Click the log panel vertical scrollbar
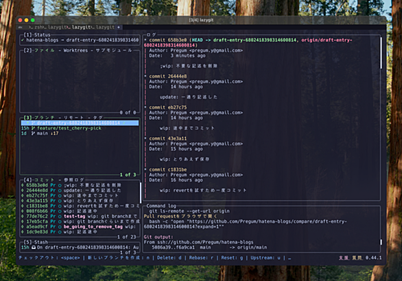Viewport: 402px width, 281px height. pos(381,53)
